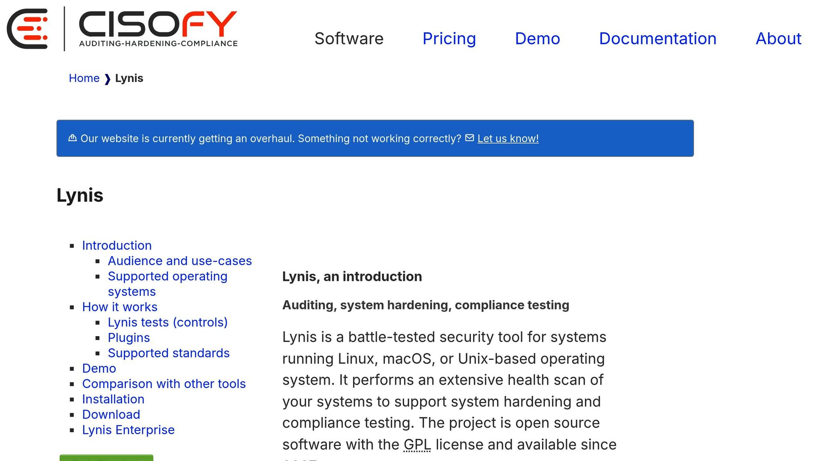Go to How it works section
The width and height of the screenshot is (821, 461).
119,307
